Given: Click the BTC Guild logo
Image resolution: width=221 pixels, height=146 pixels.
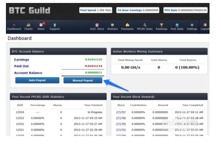Looking at the screenshot, I should 30,10.
